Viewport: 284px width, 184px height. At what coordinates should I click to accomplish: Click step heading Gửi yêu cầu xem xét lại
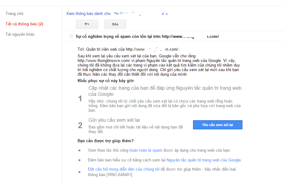(114, 120)
